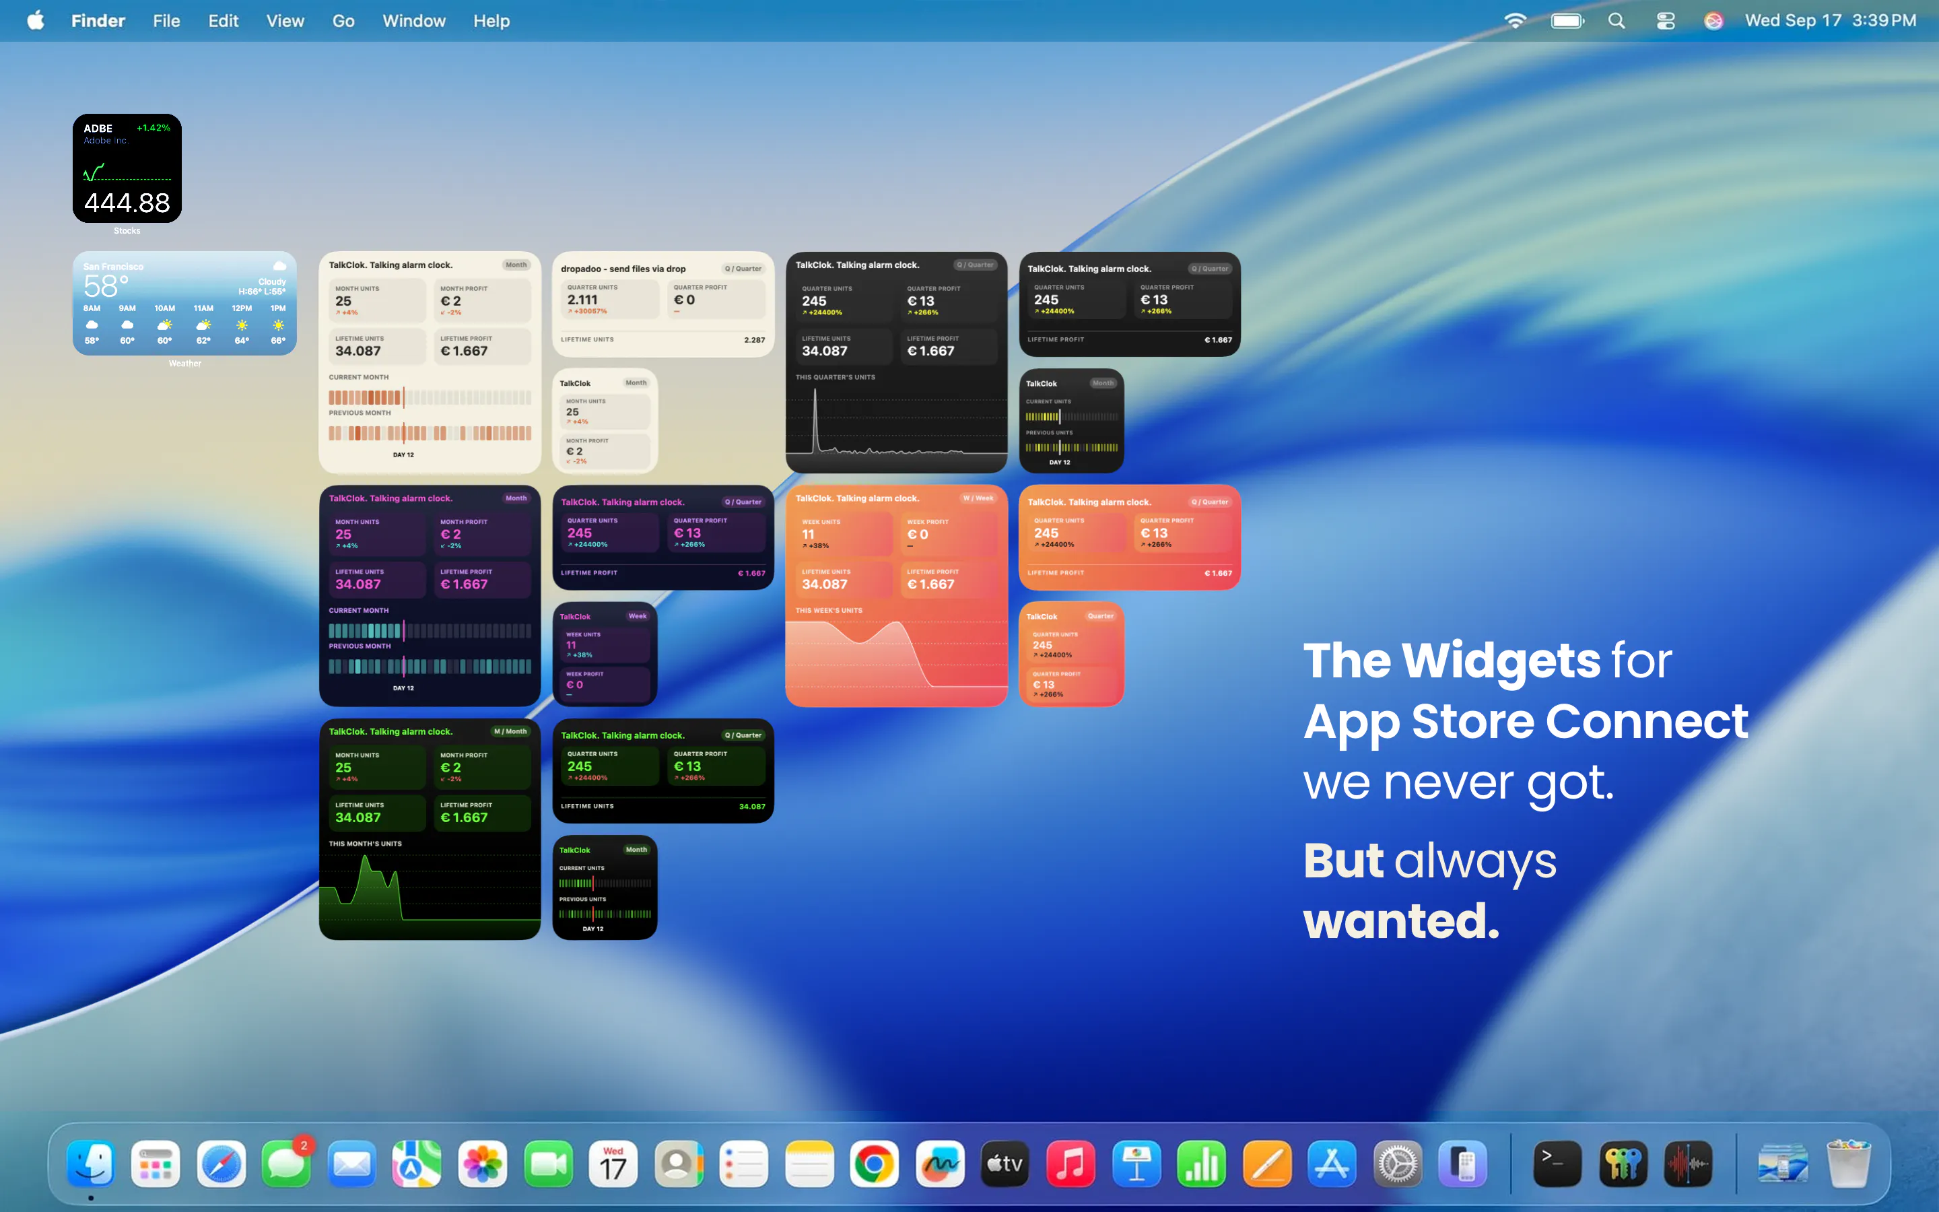Open the Help menu
Image resolution: width=1939 pixels, height=1212 pixels.
click(491, 21)
